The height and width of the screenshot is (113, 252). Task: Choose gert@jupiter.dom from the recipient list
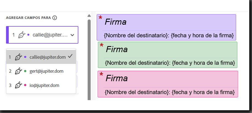[x=46, y=71]
